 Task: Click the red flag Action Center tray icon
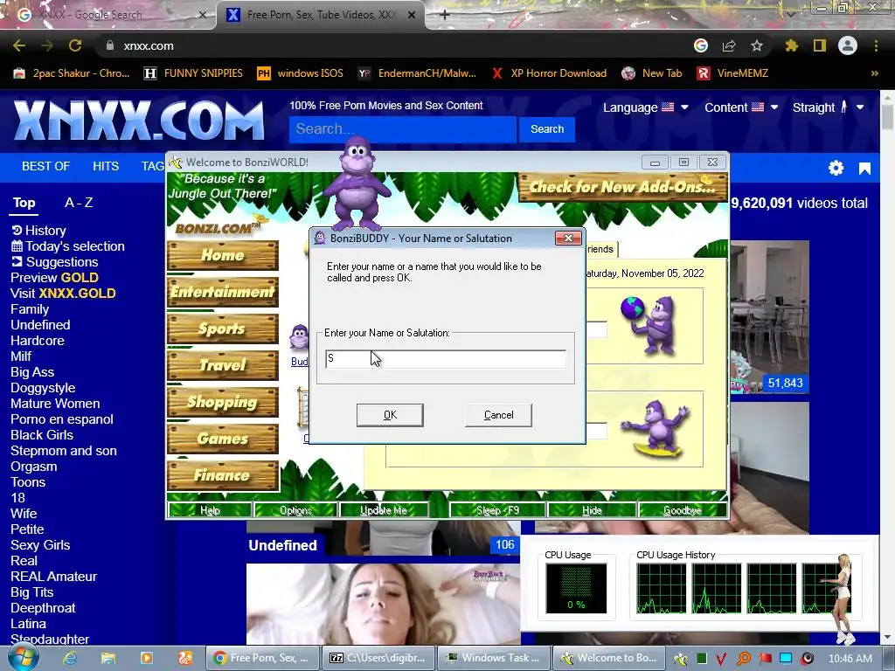(x=766, y=659)
